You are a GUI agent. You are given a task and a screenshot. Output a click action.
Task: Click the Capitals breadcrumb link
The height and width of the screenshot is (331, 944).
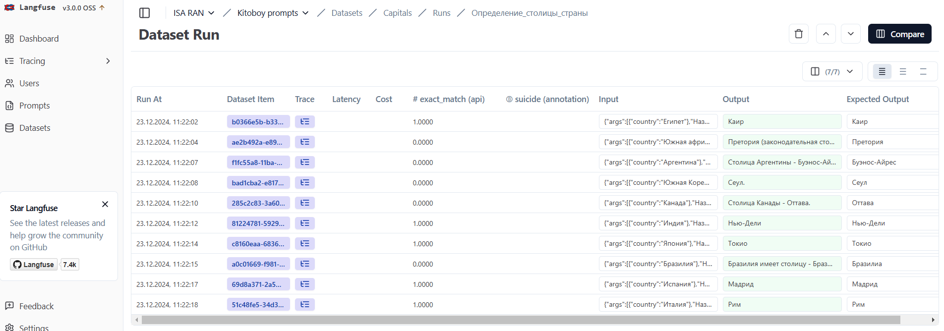(x=397, y=13)
